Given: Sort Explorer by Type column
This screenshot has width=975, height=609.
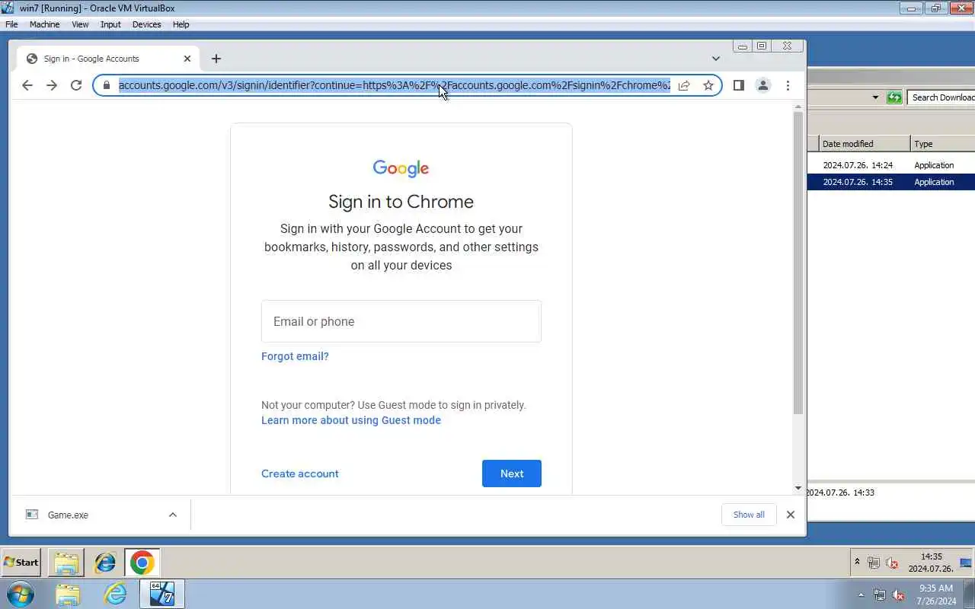Looking at the screenshot, I should click(943, 144).
